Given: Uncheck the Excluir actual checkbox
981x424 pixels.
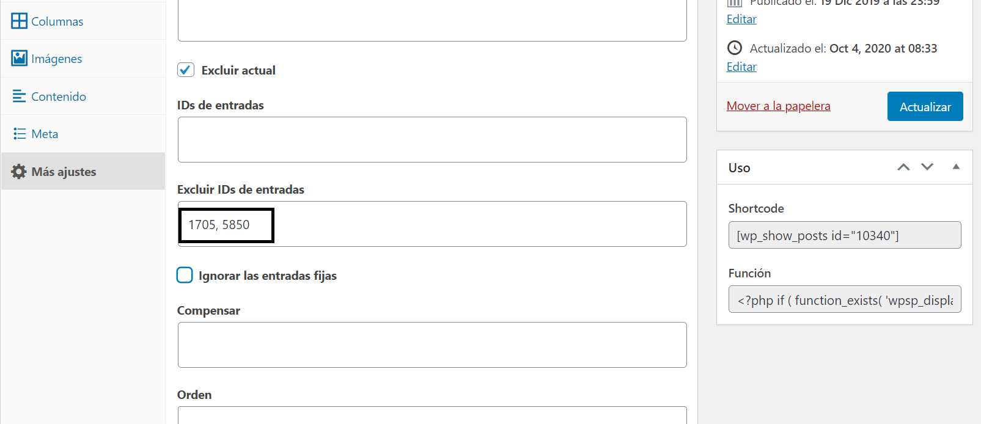Looking at the screenshot, I should click(x=186, y=70).
